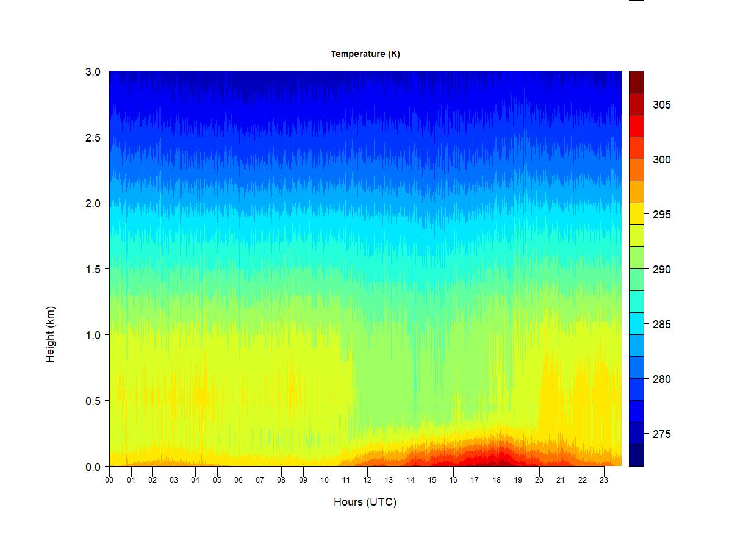Click the 1.5 height axis tick label
732x549 pixels.
[x=93, y=269]
